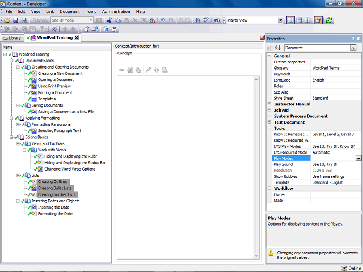Switch to the Library tab
Viewport: 363px width, 272px height.
pos(12,38)
